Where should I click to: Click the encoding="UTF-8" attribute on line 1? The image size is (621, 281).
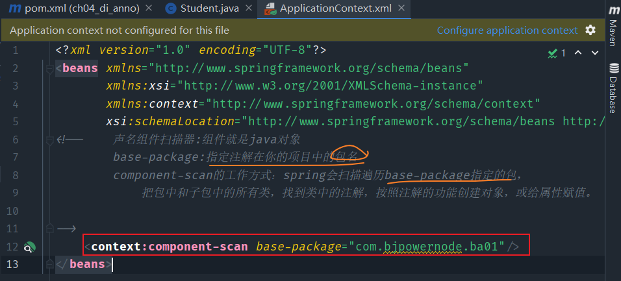(x=255, y=50)
